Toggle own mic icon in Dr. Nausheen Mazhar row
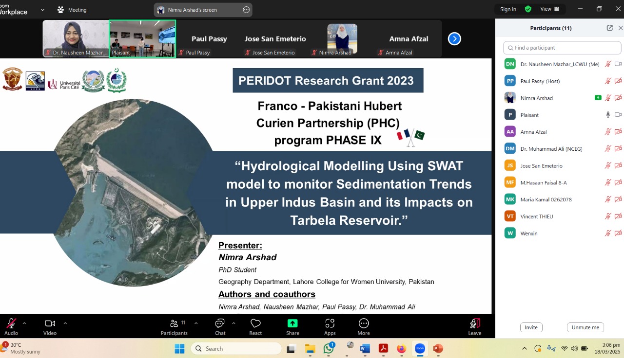Image resolution: width=624 pixels, height=358 pixels. (x=608, y=64)
